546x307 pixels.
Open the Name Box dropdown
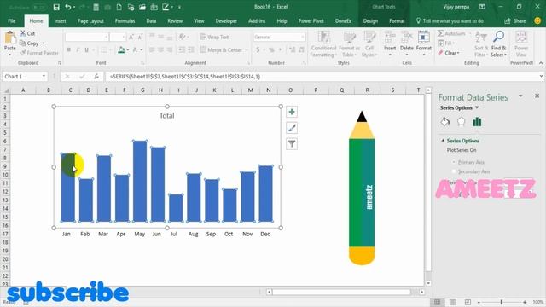44,76
